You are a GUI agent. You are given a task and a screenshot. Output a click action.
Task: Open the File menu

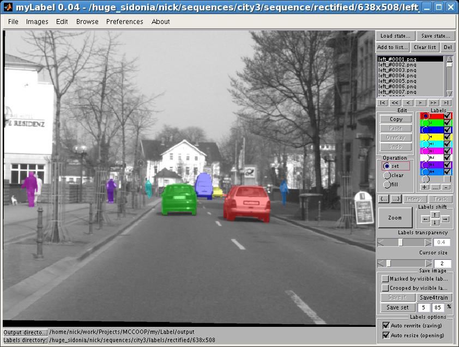(13, 22)
